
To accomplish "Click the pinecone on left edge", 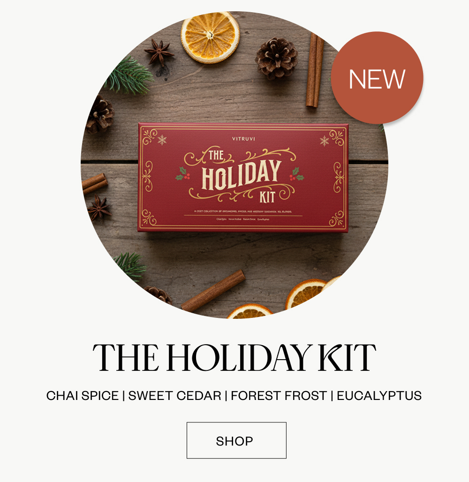I will 99,115.
